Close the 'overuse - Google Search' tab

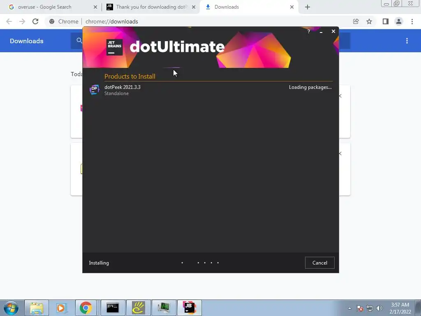pos(95,7)
